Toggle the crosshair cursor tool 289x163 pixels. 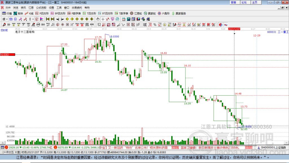coord(103,19)
